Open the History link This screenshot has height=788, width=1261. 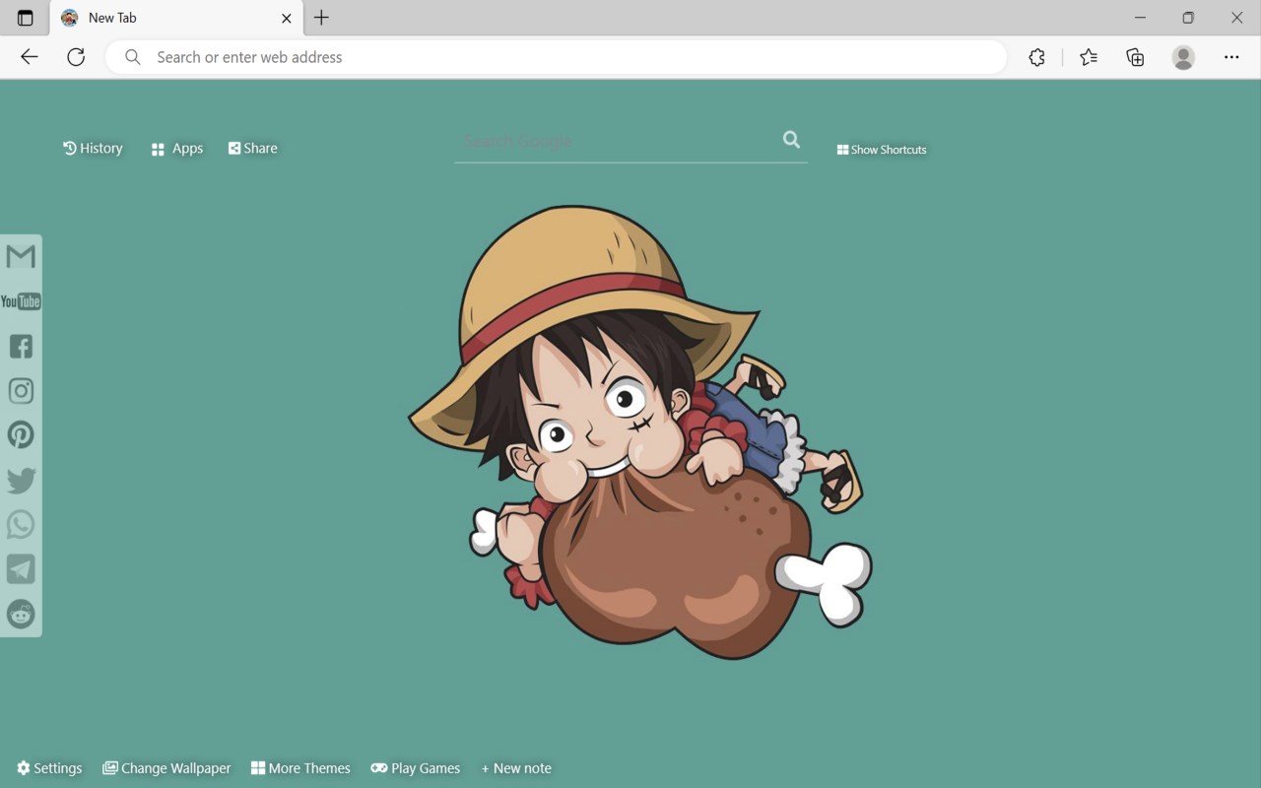tap(93, 148)
